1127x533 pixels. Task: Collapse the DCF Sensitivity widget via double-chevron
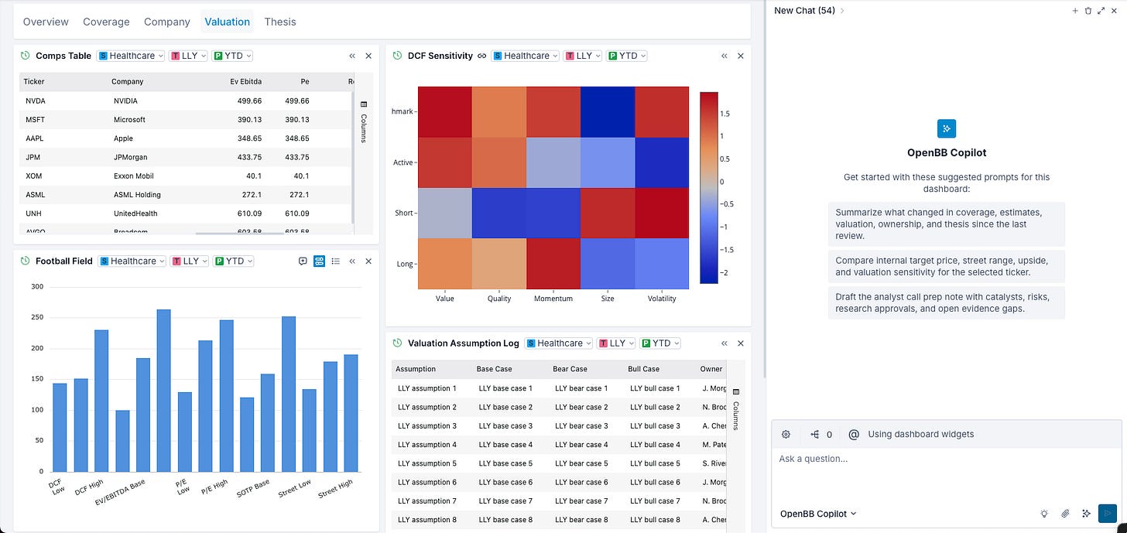(x=724, y=56)
